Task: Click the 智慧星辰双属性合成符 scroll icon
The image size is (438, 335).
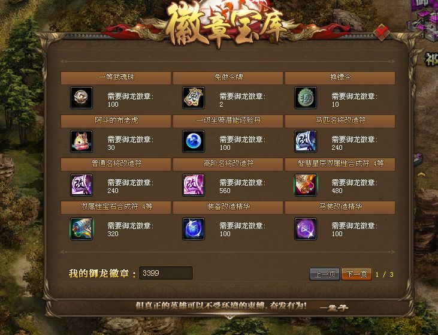Action: [306, 185]
